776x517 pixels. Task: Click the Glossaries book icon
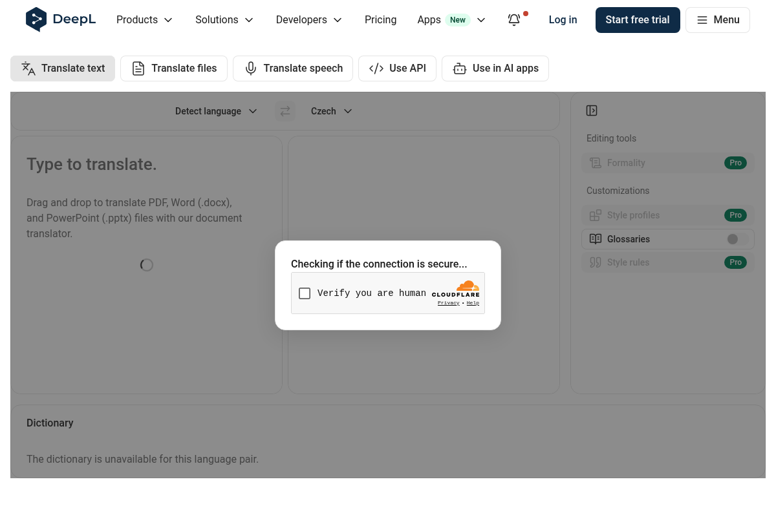tap(596, 239)
